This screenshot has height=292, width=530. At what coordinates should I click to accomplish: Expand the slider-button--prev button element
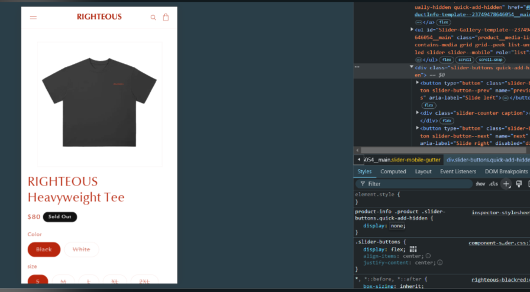pos(418,83)
